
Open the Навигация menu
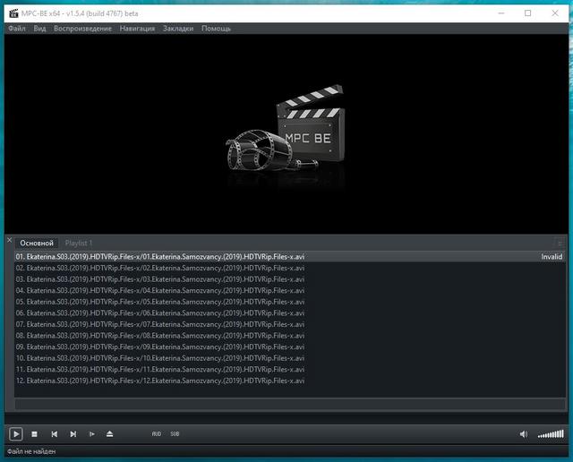coord(137,29)
